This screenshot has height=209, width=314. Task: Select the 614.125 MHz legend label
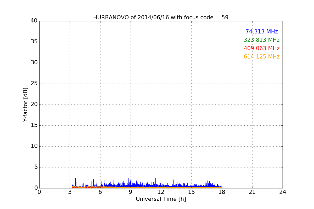point(262,57)
